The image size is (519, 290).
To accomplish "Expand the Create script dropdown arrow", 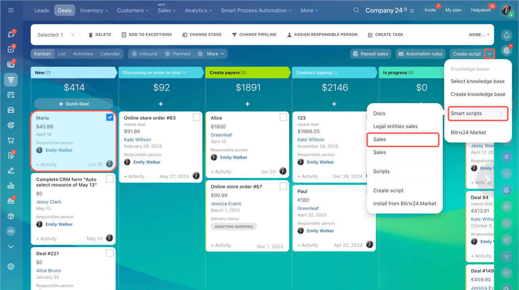I will click(490, 54).
